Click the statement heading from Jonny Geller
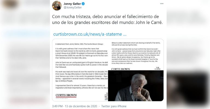Viewport: 210px width, 109px height. [79, 44]
